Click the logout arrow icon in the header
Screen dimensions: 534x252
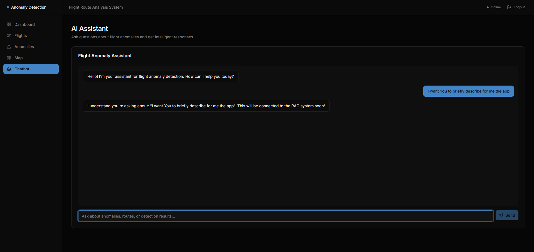coord(509,7)
